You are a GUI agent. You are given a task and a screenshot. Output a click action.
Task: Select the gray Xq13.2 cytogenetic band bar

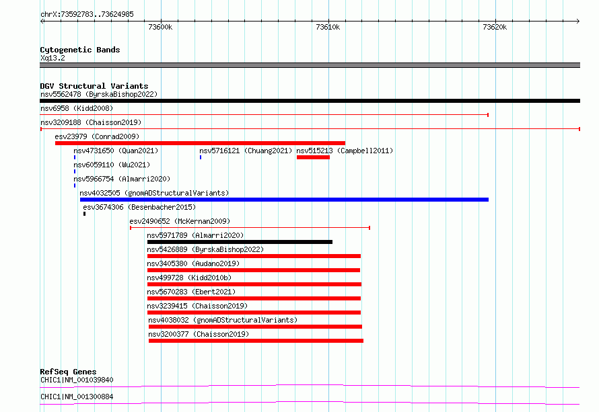tap(310, 65)
